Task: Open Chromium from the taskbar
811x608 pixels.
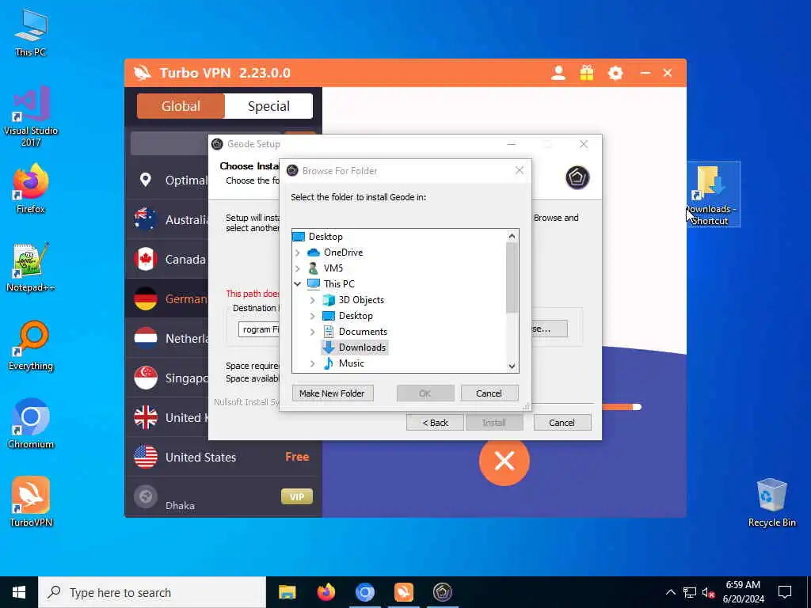Action: 364,592
